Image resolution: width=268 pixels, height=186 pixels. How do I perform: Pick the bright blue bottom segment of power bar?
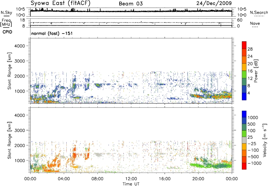click(x=244, y=96)
